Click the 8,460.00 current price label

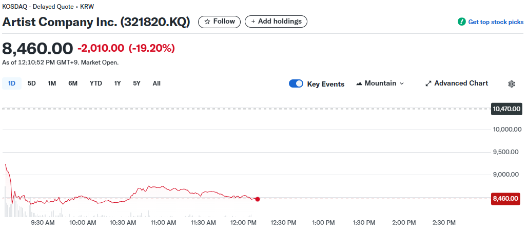pos(505,199)
